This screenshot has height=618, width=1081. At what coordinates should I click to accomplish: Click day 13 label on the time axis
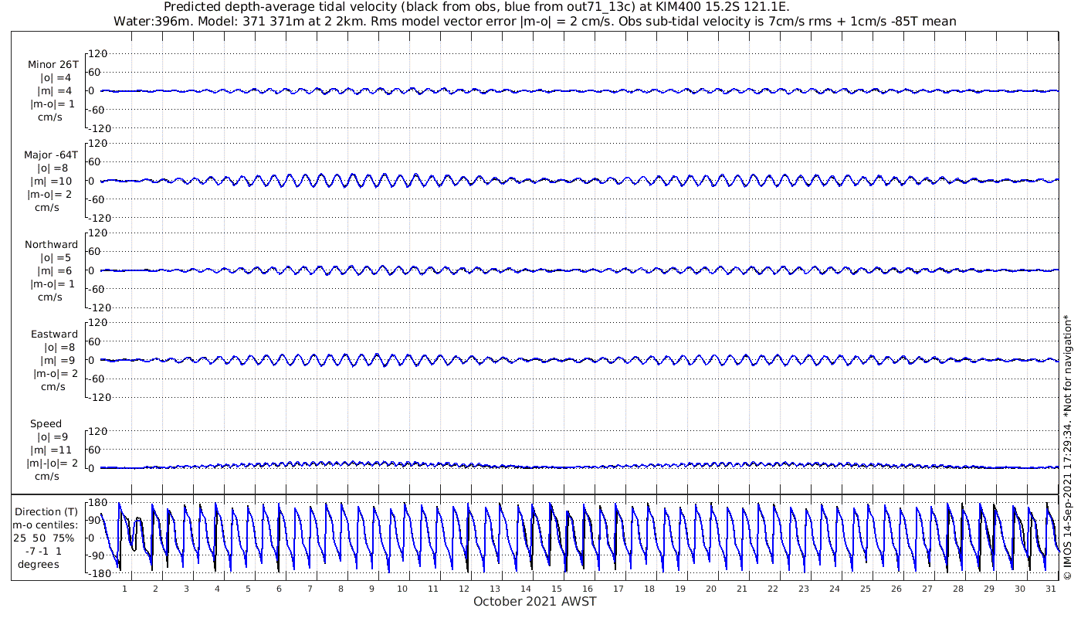tap(495, 589)
